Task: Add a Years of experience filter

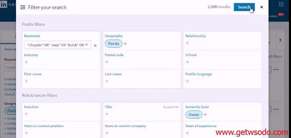Action: [187, 133]
